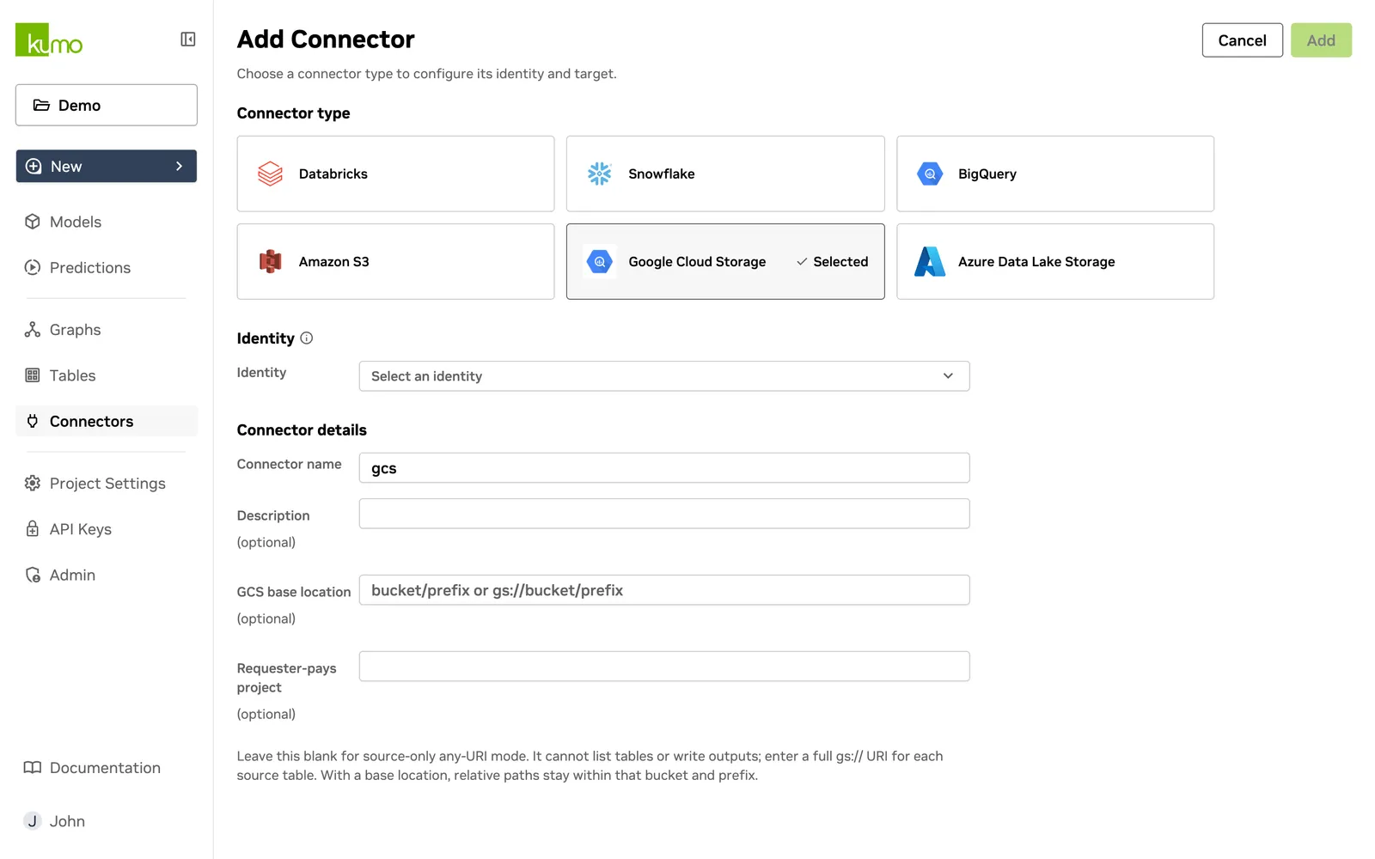Click the BigQuery logo icon
Screen dimensions: 1375x859
pyautogui.click(x=929, y=174)
